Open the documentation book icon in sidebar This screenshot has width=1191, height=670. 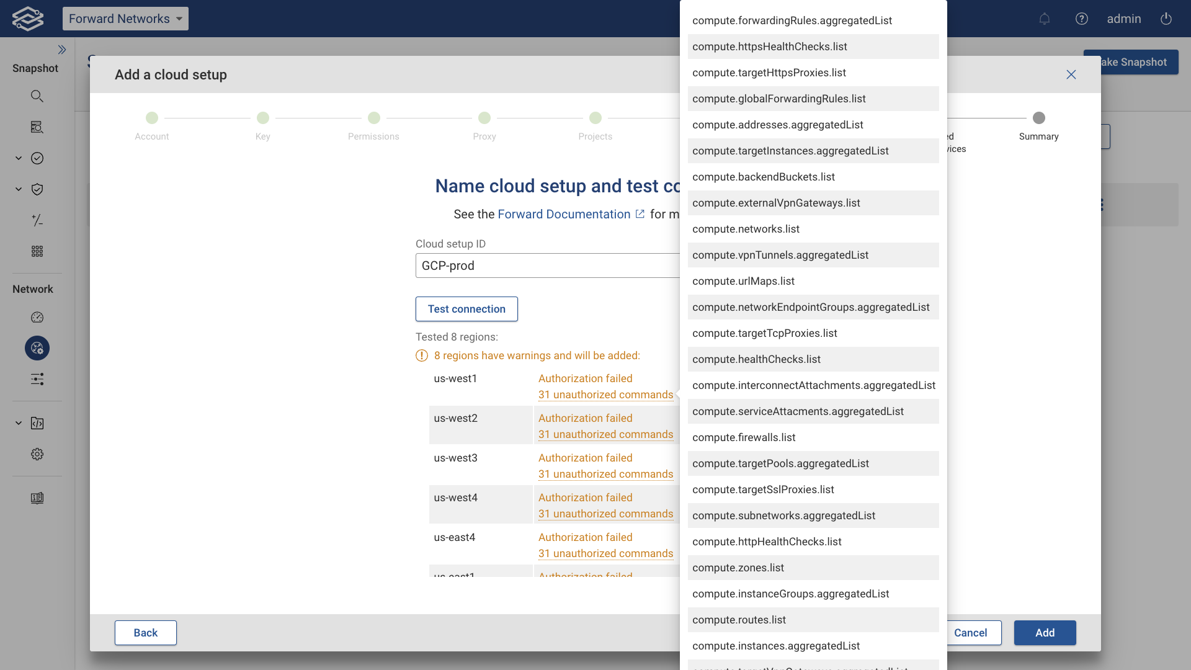point(37,498)
